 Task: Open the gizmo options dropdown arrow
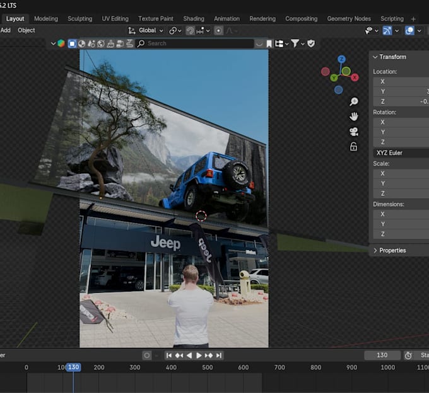point(397,31)
